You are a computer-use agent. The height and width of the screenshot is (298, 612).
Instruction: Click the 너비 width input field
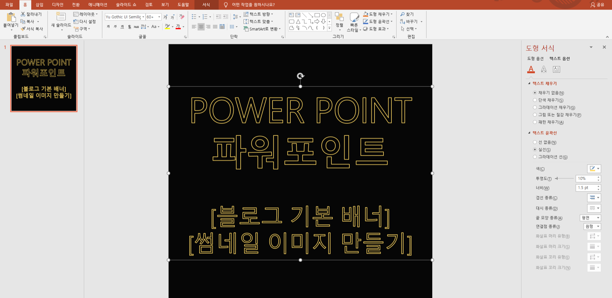pos(586,188)
